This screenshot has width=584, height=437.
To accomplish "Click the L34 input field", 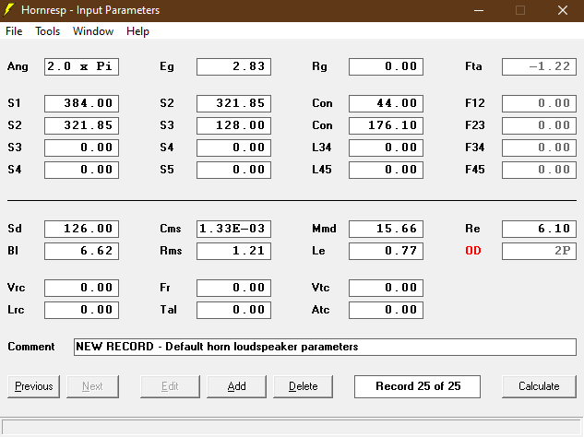I will pos(387,148).
